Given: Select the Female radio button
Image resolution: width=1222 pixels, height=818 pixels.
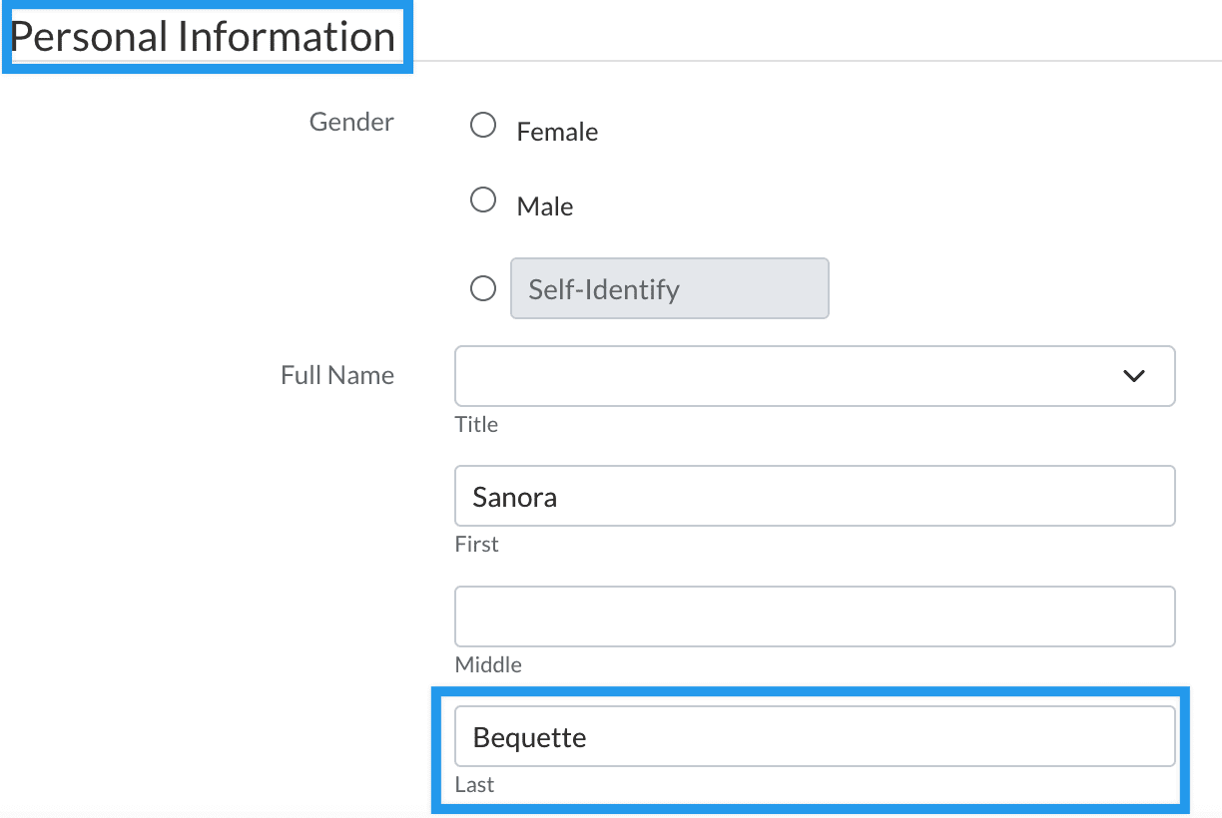Looking at the screenshot, I should [x=483, y=126].
